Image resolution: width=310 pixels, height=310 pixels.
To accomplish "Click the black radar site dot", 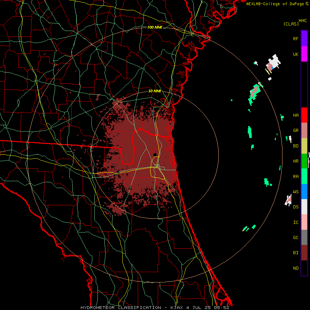I will pos(155,155).
